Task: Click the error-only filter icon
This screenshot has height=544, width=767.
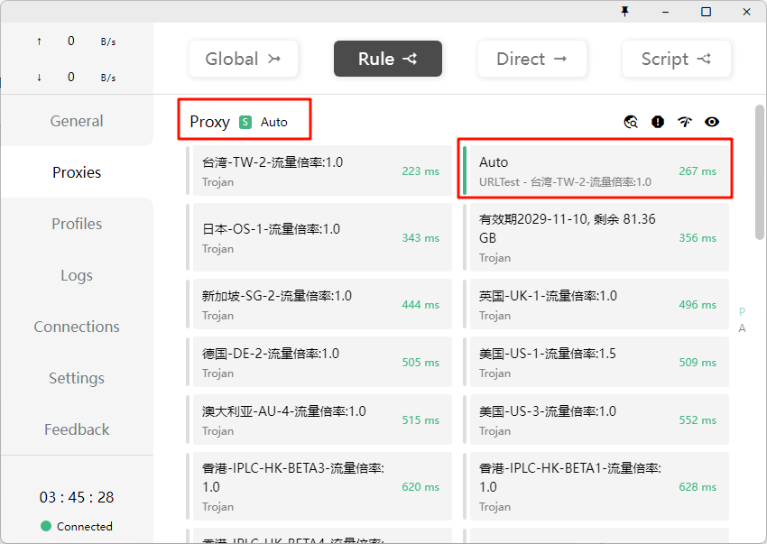Action: pyautogui.click(x=658, y=122)
